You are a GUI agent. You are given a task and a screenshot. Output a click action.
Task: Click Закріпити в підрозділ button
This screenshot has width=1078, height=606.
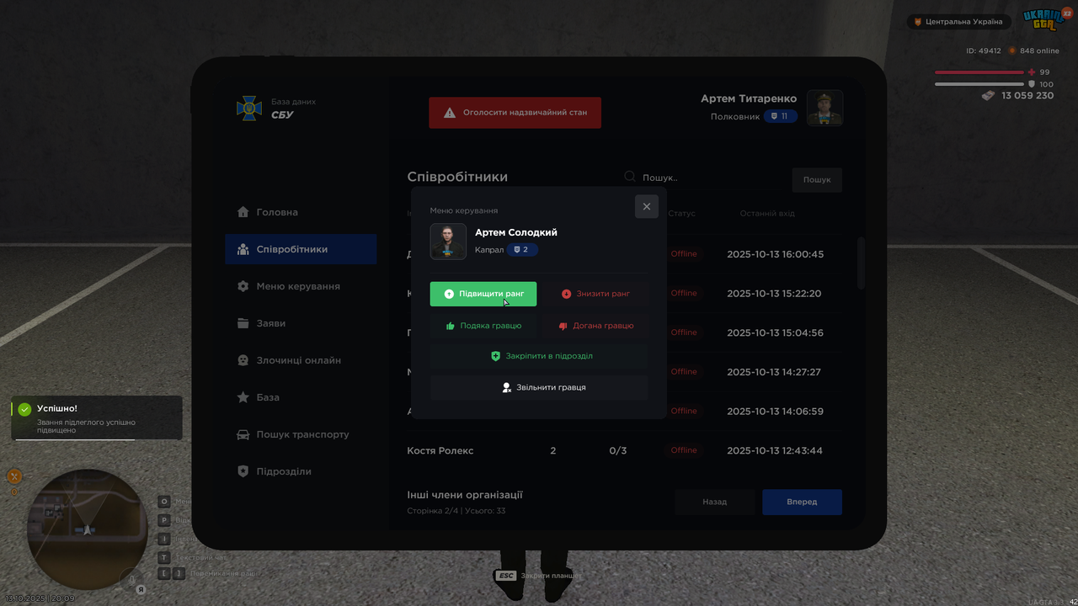click(x=539, y=356)
